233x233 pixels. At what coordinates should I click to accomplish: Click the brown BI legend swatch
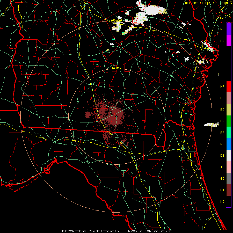pyautogui.click(x=229, y=190)
